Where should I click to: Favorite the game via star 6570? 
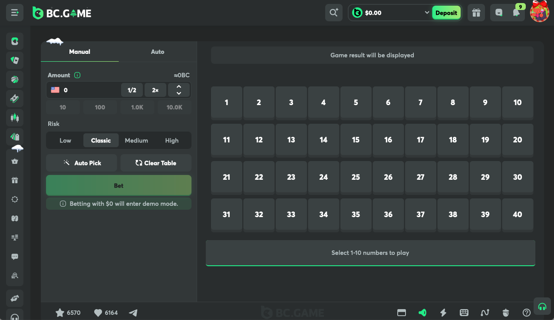(68, 313)
